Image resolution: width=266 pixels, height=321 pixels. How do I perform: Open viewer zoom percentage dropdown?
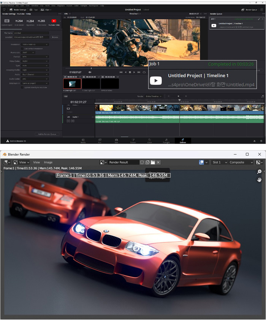67,14
